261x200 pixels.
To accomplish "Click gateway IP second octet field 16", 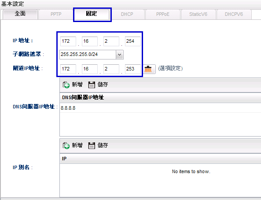I will [x=90, y=69].
